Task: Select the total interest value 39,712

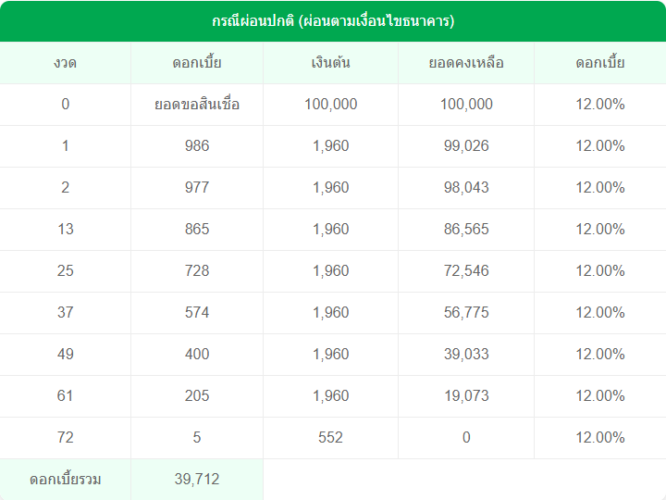Action: tap(197, 480)
